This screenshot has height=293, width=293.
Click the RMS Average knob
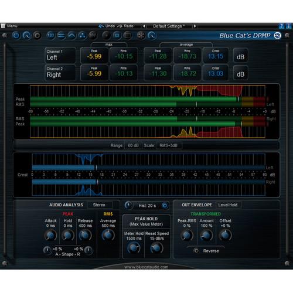click(108, 235)
